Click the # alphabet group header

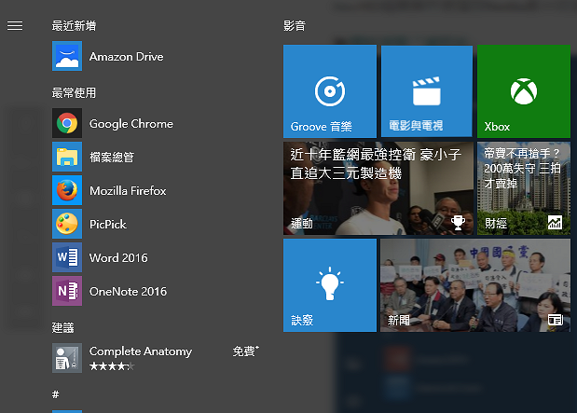point(55,394)
